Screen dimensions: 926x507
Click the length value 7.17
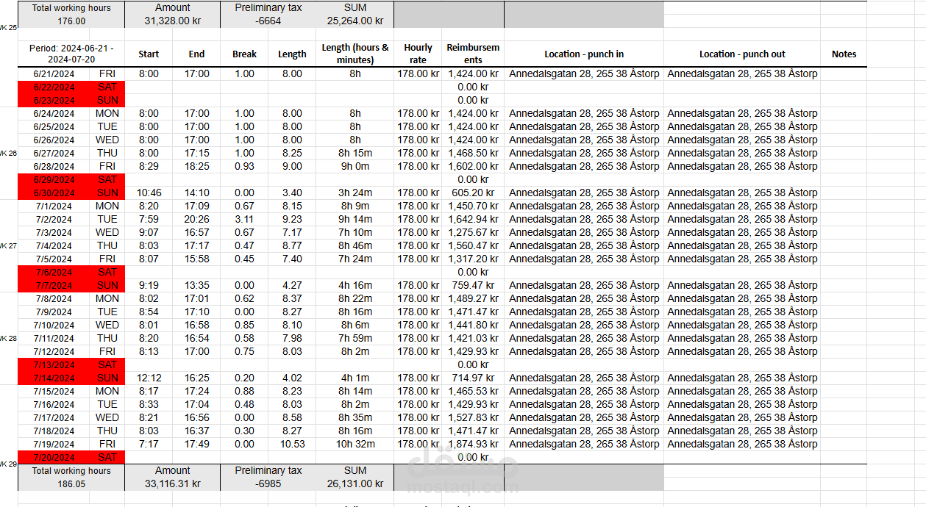point(292,232)
